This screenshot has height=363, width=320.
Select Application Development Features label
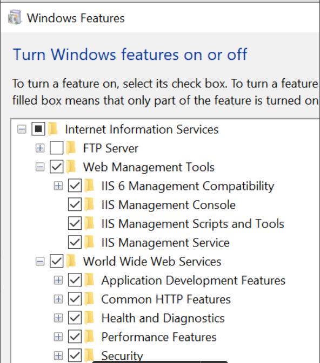(x=194, y=280)
